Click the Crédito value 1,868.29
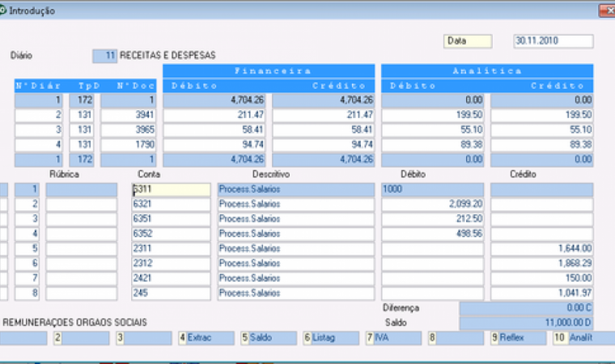 click(x=541, y=264)
